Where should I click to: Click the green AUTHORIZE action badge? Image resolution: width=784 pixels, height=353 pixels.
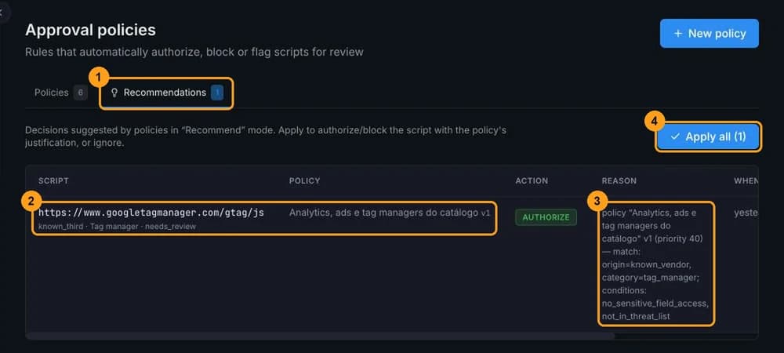(x=546, y=217)
